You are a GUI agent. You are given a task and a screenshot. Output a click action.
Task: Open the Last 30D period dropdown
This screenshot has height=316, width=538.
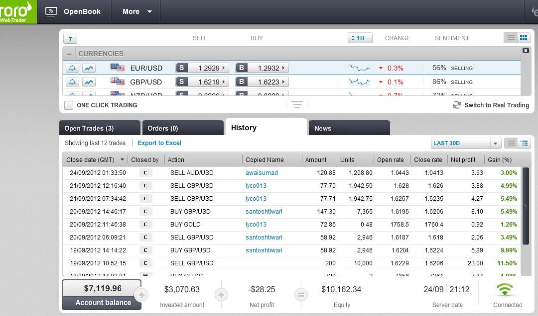point(465,143)
